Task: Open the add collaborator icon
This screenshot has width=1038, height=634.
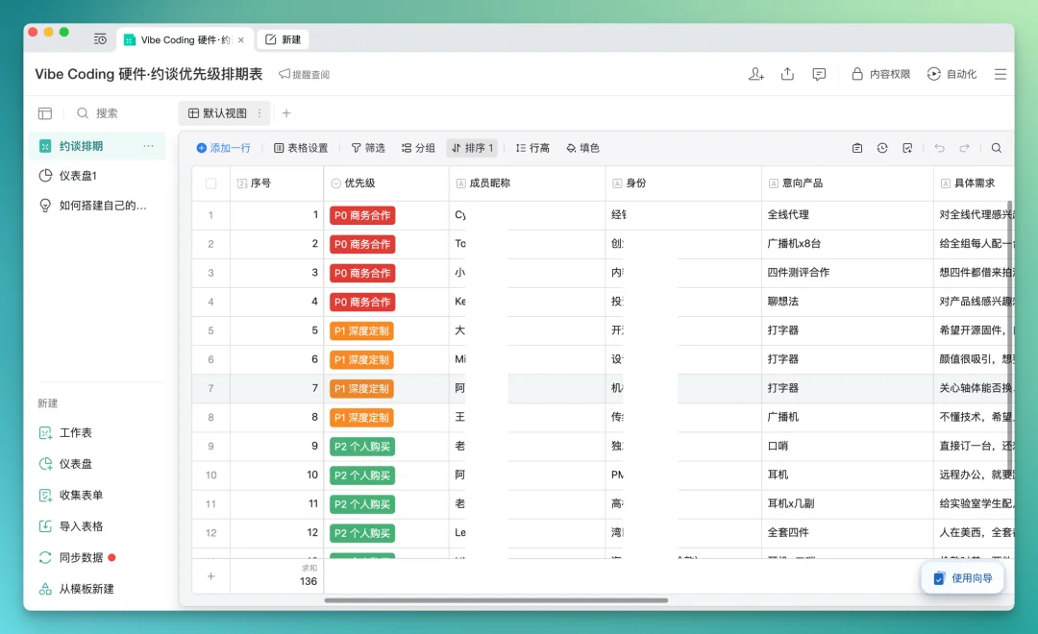Action: point(756,74)
